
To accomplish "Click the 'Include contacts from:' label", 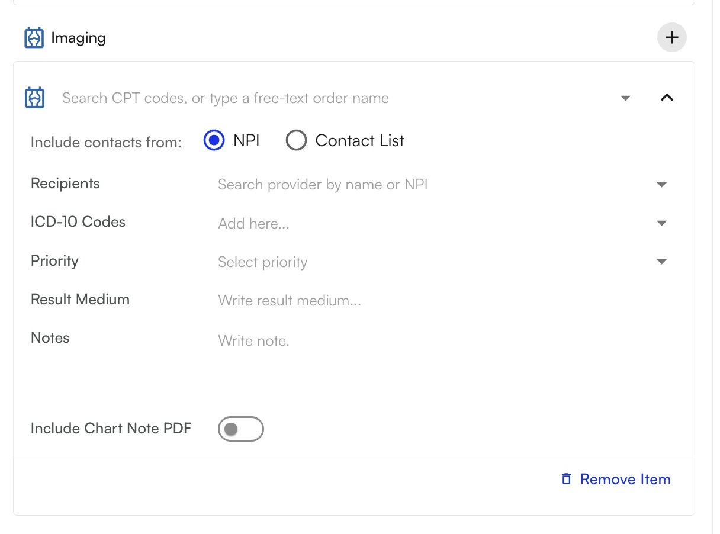I will tap(106, 143).
